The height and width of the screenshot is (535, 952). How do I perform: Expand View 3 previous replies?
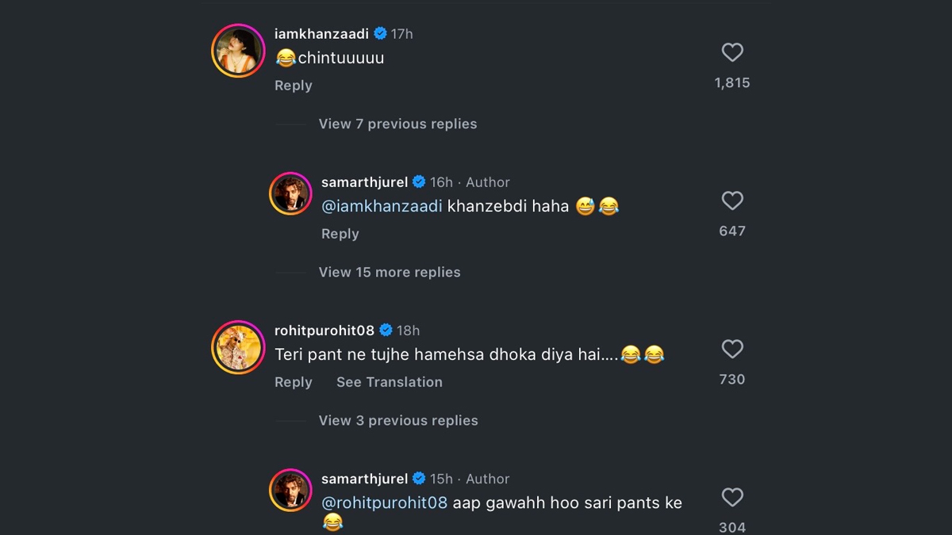pos(398,420)
